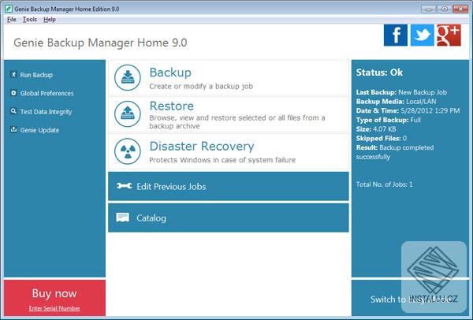Open the Help menu
473x320 pixels.
50,19
